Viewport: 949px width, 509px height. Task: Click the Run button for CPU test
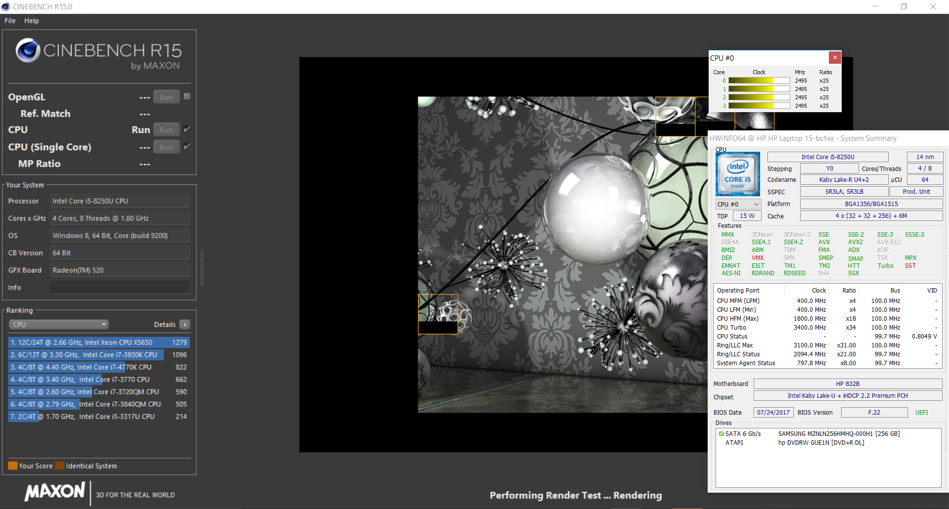(x=166, y=129)
